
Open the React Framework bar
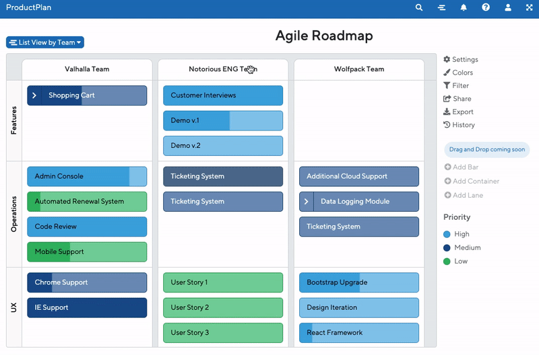(359, 333)
